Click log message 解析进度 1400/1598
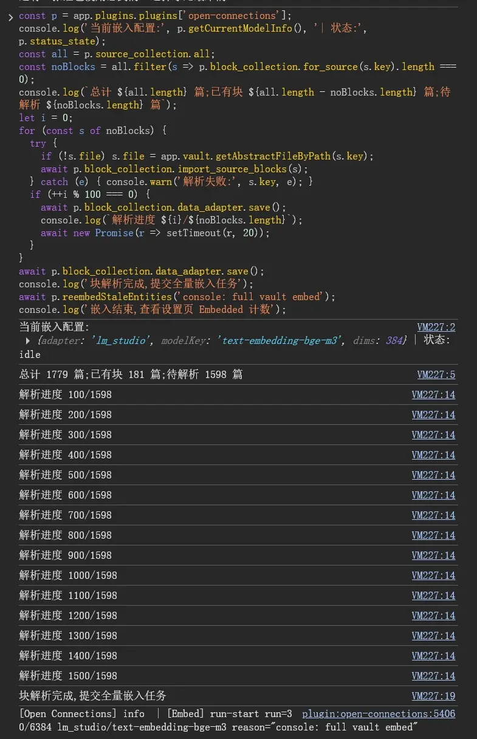The width and height of the screenshot is (477, 739). pyautogui.click(x=68, y=656)
